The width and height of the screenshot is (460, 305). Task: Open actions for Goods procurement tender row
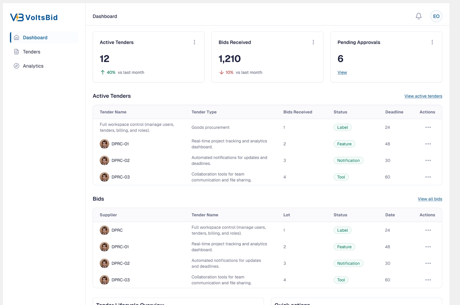(x=428, y=127)
